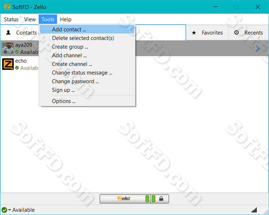
Task: Click the Zello logo in title bar
Action: tap(7, 7)
